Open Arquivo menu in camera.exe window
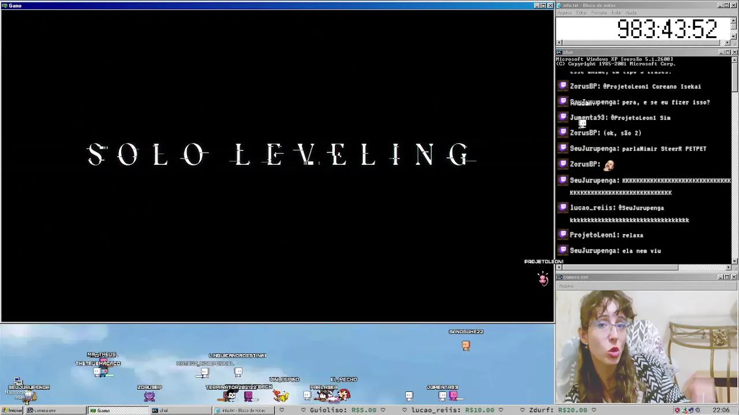The height and width of the screenshot is (415, 739). click(566, 286)
